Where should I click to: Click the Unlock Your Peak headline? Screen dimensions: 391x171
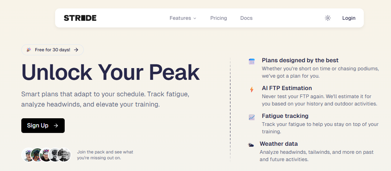pos(110,72)
